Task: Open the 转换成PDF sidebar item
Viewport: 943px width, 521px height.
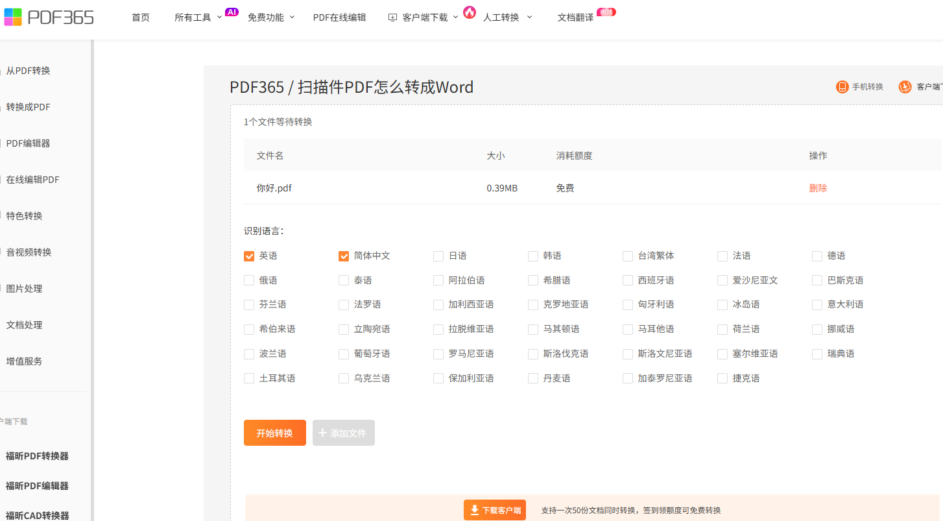Action: pos(28,107)
